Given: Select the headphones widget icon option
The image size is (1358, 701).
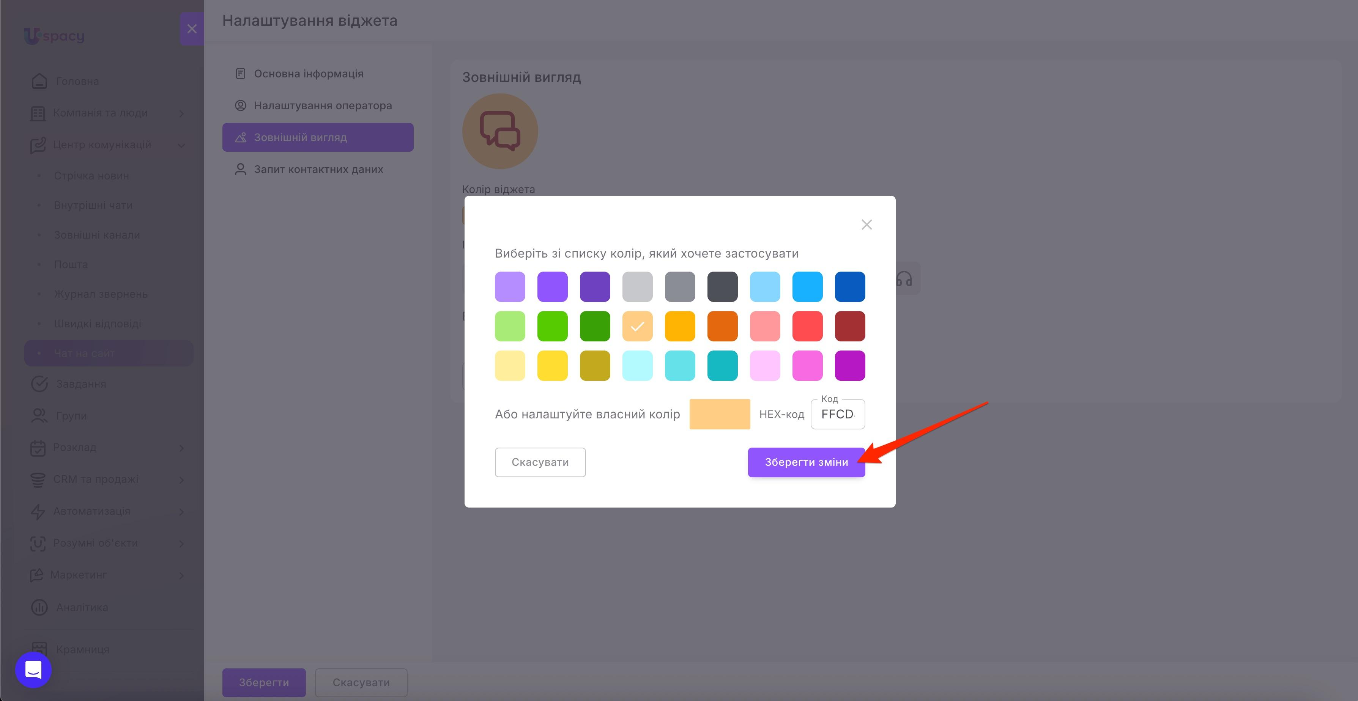Looking at the screenshot, I should pos(904,279).
